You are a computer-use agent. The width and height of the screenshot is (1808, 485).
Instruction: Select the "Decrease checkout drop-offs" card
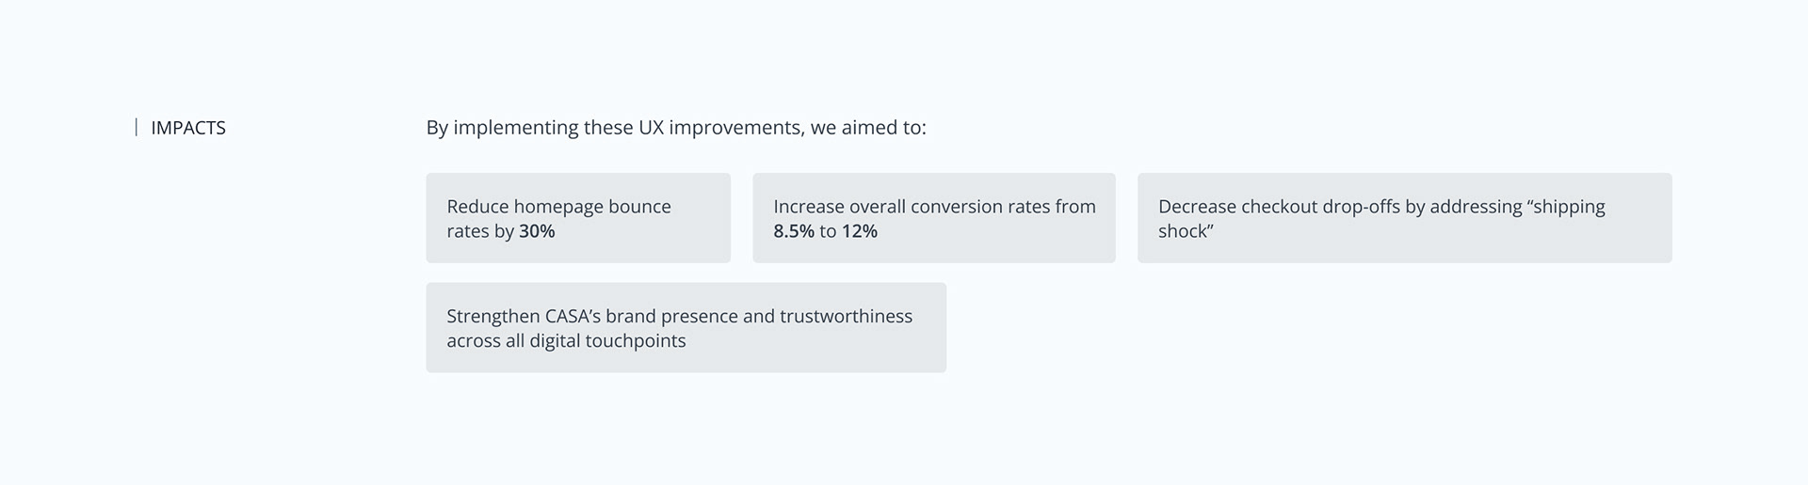pyautogui.click(x=1404, y=218)
